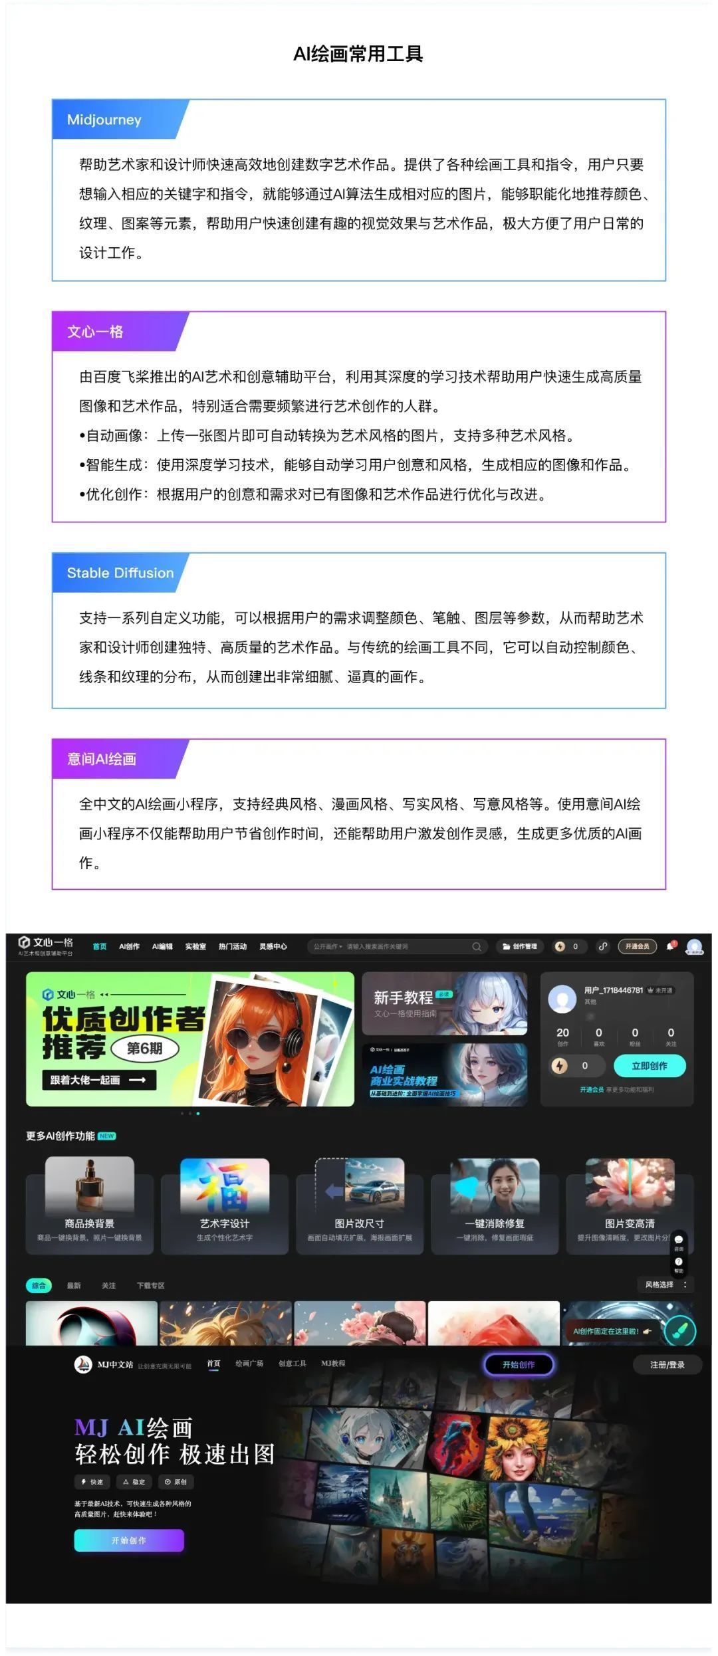This screenshot has width=718, height=1656.
Task: Open the AI创作 nav menu item
Action: coord(129,946)
